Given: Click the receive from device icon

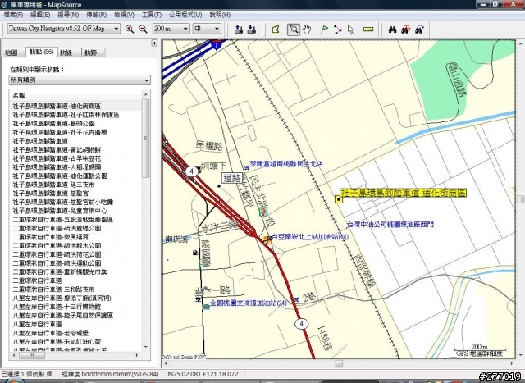Looking at the screenshot, I should pos(252,30).
